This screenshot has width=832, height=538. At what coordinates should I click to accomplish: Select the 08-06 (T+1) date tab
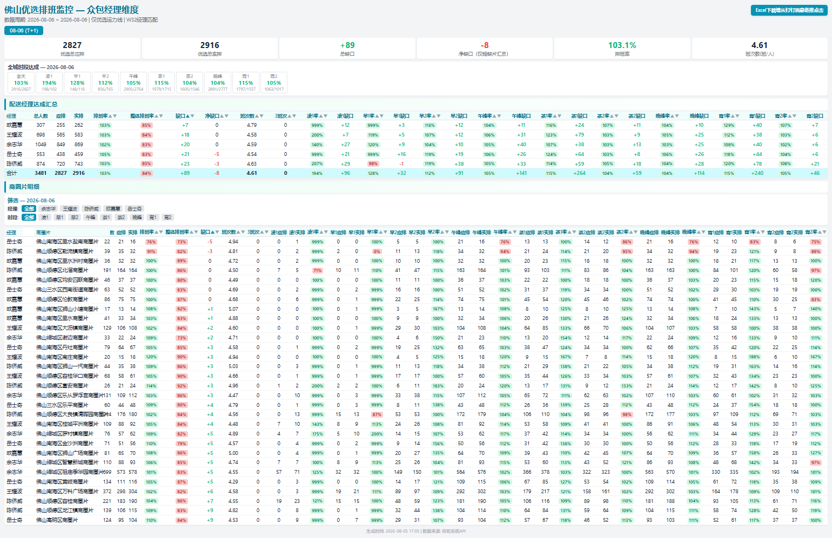tap(24, 31)
